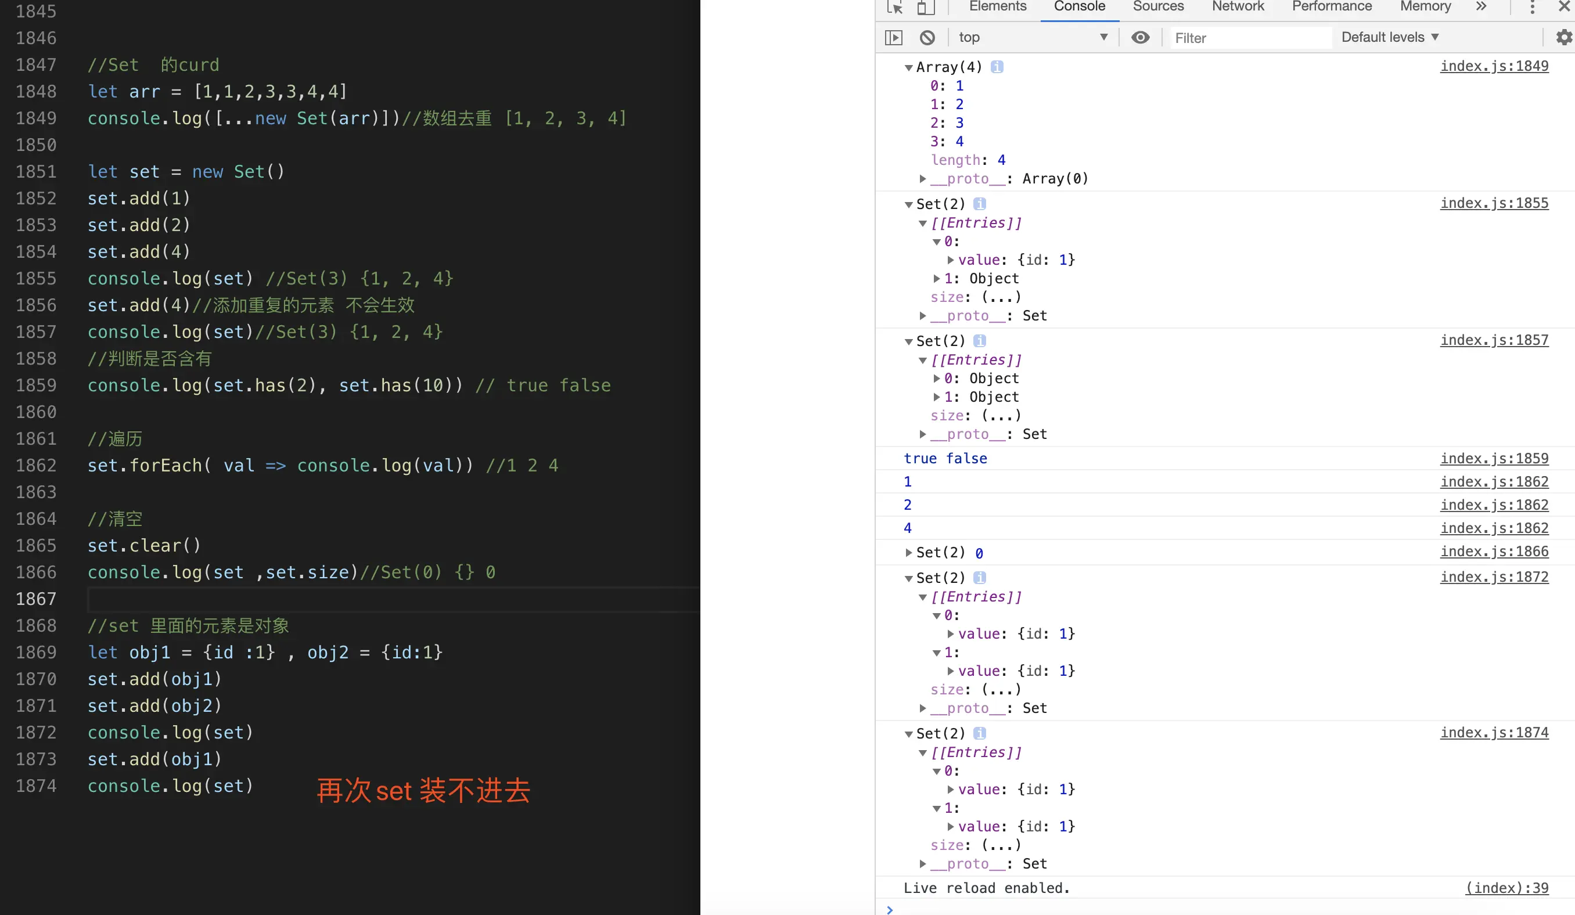Image resolution: width=1575 pixels, height=915 pixels.
Task: Click the info badge beside Set(2) at index.js:1855
Action: (x=979, y=204)
